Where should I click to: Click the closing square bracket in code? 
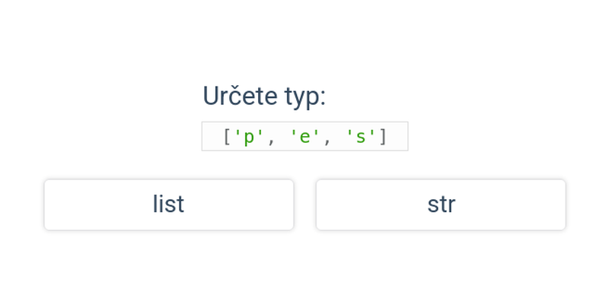click(384, 137)
